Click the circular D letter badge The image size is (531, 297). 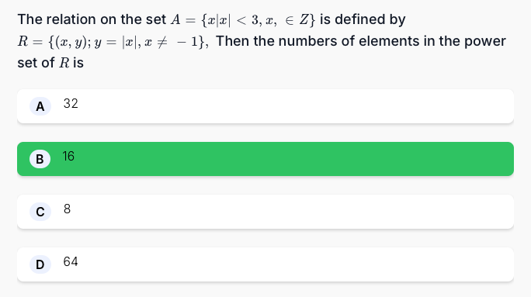tap(40, 264)
